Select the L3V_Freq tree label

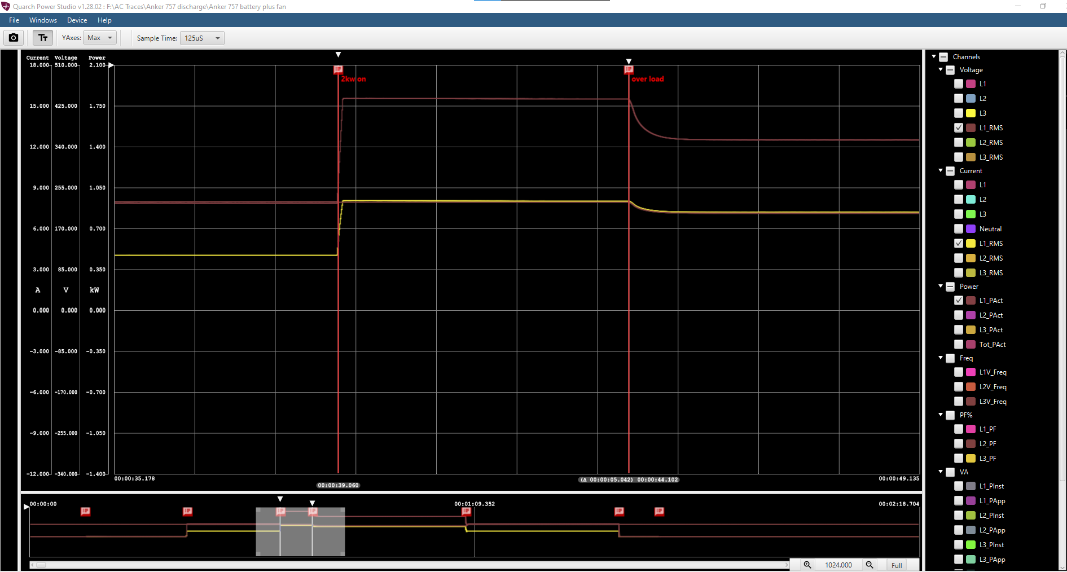[x=993, y=401]
